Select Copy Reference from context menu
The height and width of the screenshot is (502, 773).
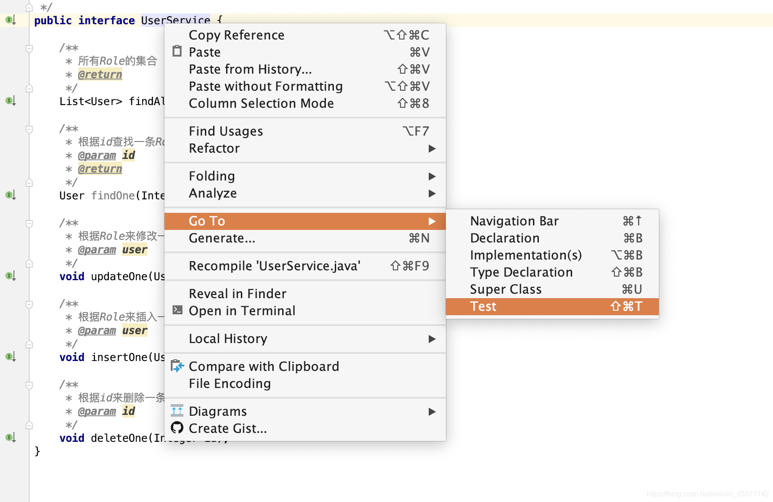click(x=305, y=35)
